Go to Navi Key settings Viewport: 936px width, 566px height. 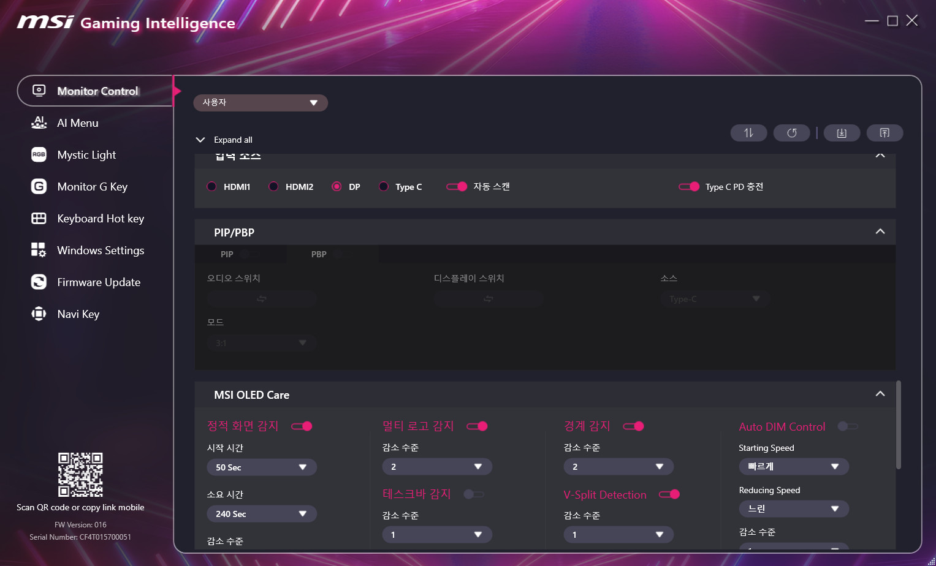[78, 314]
